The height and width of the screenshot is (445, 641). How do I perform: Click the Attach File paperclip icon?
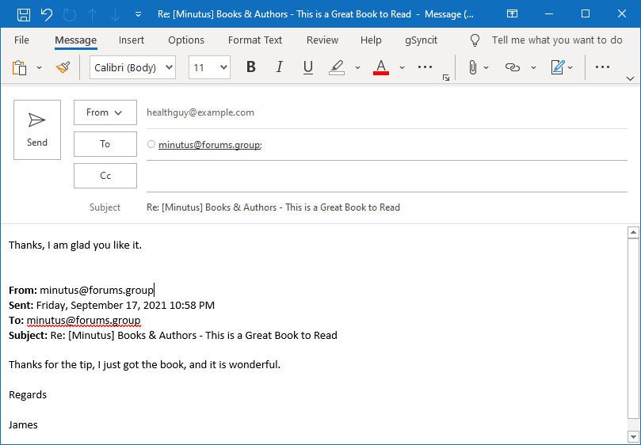pos(472,67)
